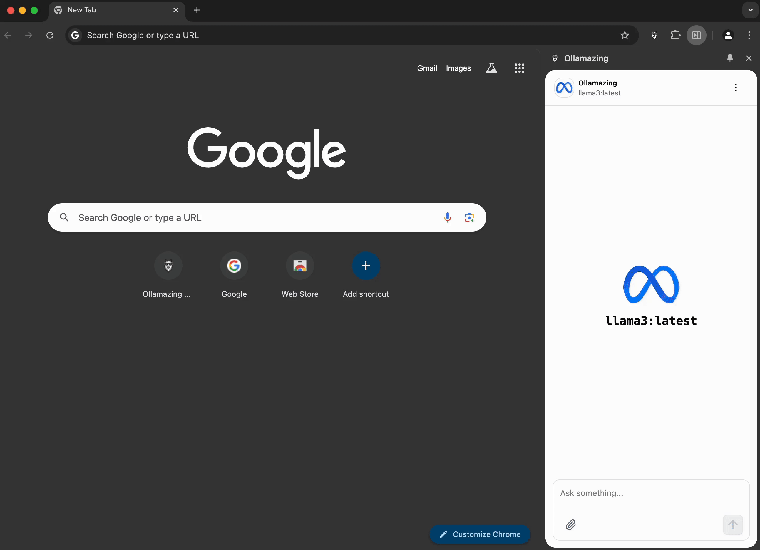Send message with the up arrow button
Screen dimensions: 760x550
click(733, 524)
